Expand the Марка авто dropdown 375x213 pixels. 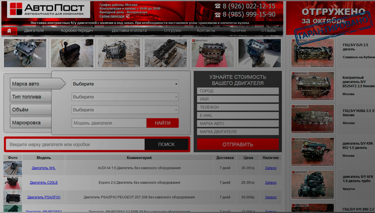tap(125, 84)
